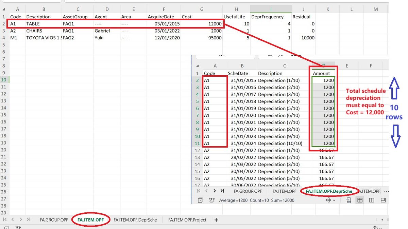408x229 pixels.
Task: Select row 10 header in main sheet
Action: (4, 80)
